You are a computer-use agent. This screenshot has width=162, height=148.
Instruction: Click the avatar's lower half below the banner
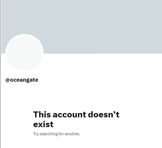[24, 62]
